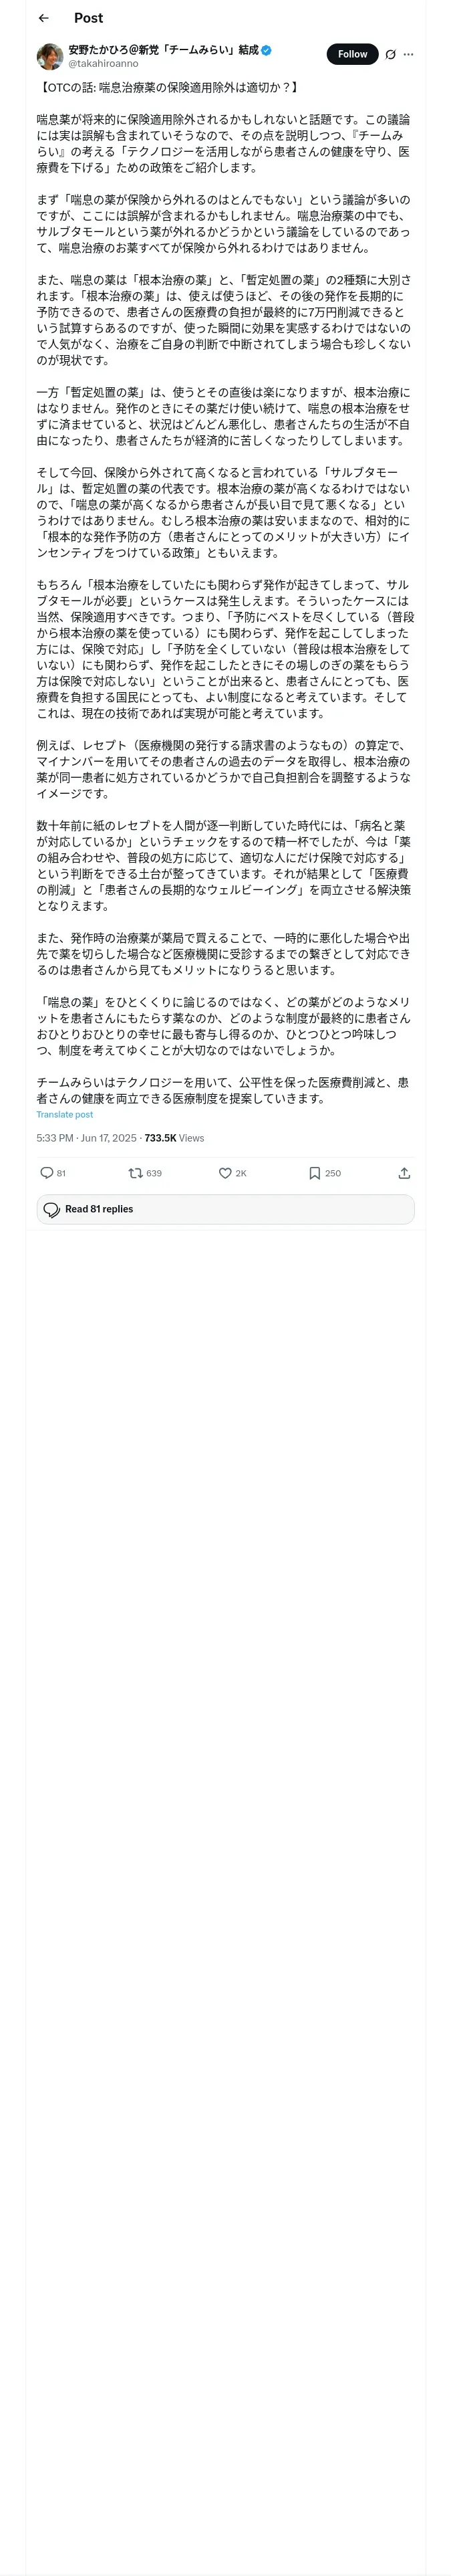Open the three-dot more options menu
This screenshot has height=2576, width=451.
pos(408,54)
